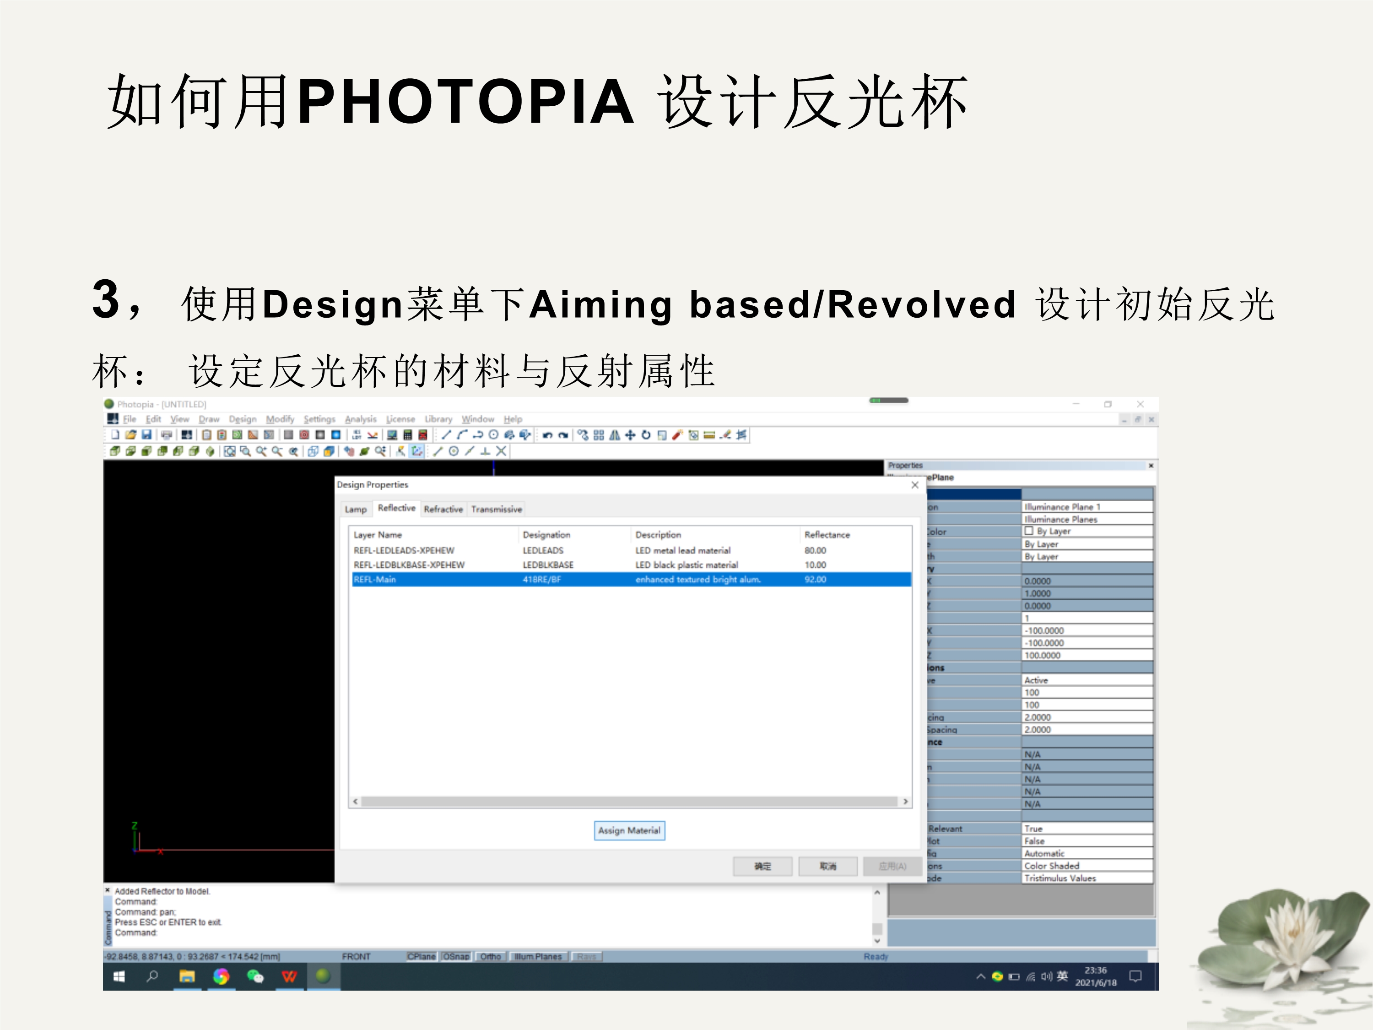Toggle Ortho mode in status bar
The image size is (1373, 1030).
coord(490,956)
